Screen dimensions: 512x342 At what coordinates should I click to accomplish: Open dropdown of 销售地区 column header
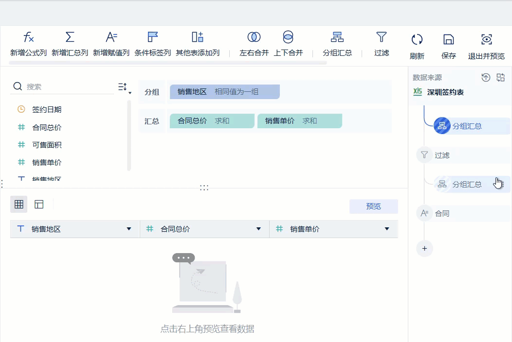click(x=129, y=229)
